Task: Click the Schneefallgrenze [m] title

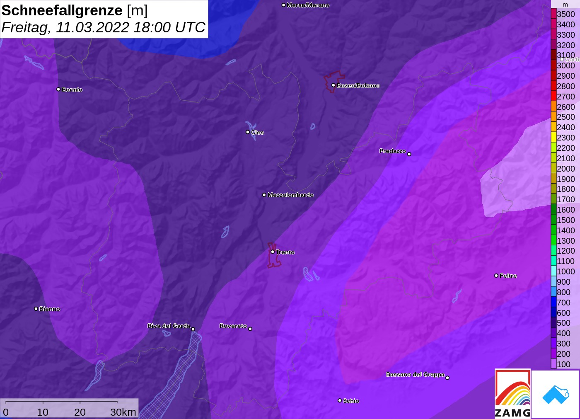Action: [x=75, y=10]
